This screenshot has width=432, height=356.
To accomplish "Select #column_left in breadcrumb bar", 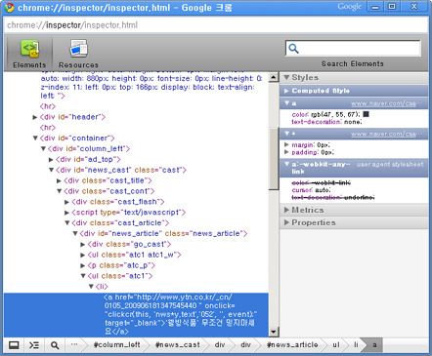I will click(x=116, y=345).
